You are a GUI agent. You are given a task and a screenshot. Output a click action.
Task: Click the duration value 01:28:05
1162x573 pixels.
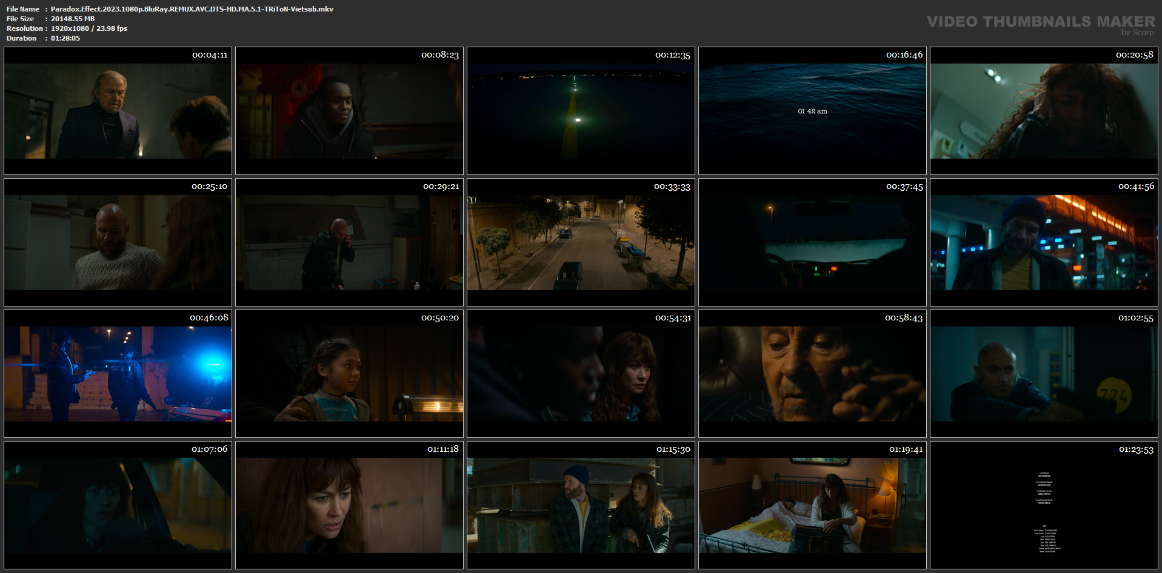click(65, 38)
